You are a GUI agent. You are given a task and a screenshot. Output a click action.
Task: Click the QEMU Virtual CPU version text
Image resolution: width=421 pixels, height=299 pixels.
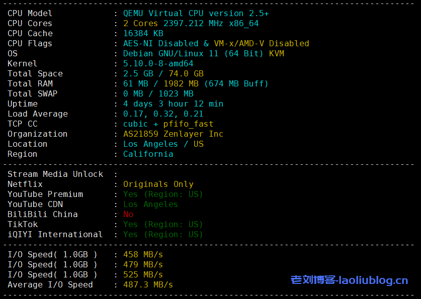pyautogui.click(x=196, y=14)
